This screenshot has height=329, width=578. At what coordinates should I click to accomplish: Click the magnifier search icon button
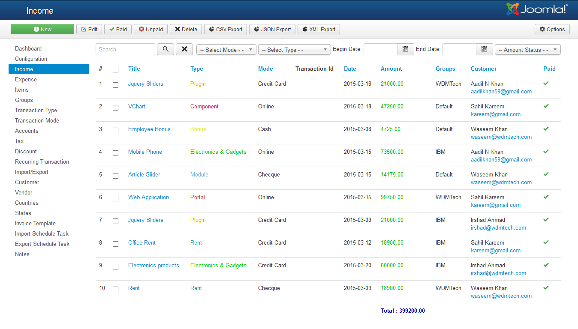pyautogui.click(x=166, y=49)
